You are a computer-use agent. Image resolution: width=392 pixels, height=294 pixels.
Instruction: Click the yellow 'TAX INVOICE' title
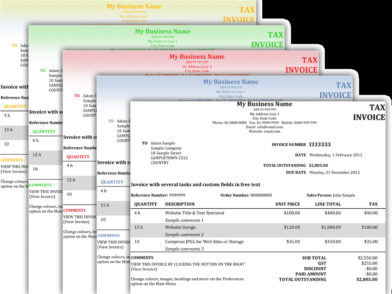239,15
